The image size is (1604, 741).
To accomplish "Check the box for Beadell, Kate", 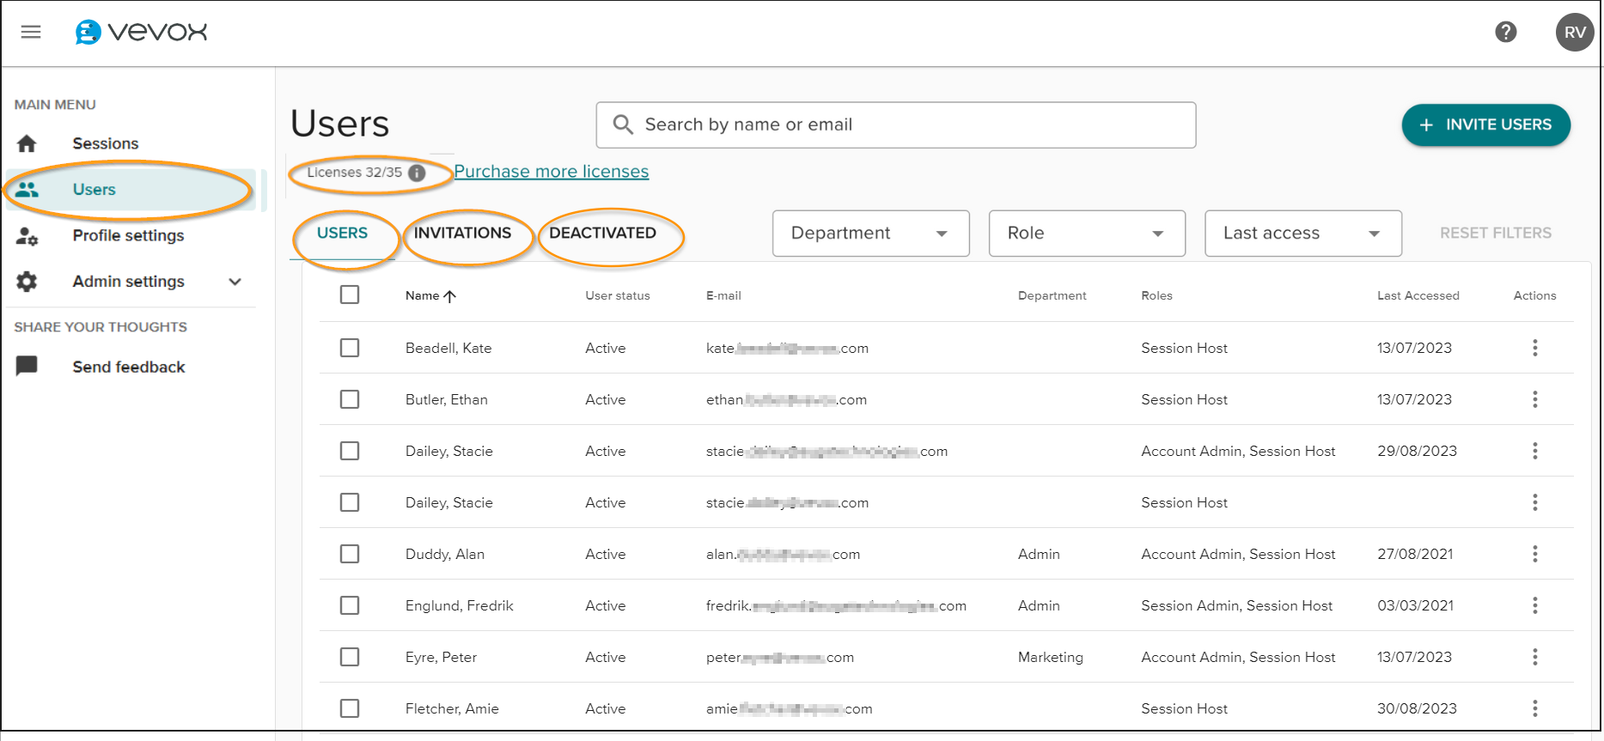I will tap(350, 348).
